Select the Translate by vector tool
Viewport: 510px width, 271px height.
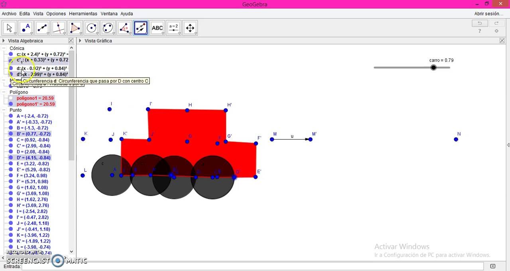[141, 28]
